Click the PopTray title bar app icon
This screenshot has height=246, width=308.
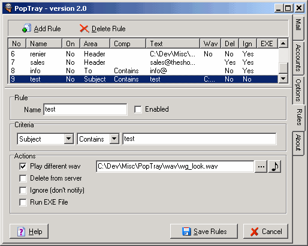[8, 8]
